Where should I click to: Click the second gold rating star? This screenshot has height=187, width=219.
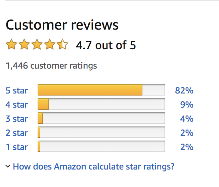[24, 44]
